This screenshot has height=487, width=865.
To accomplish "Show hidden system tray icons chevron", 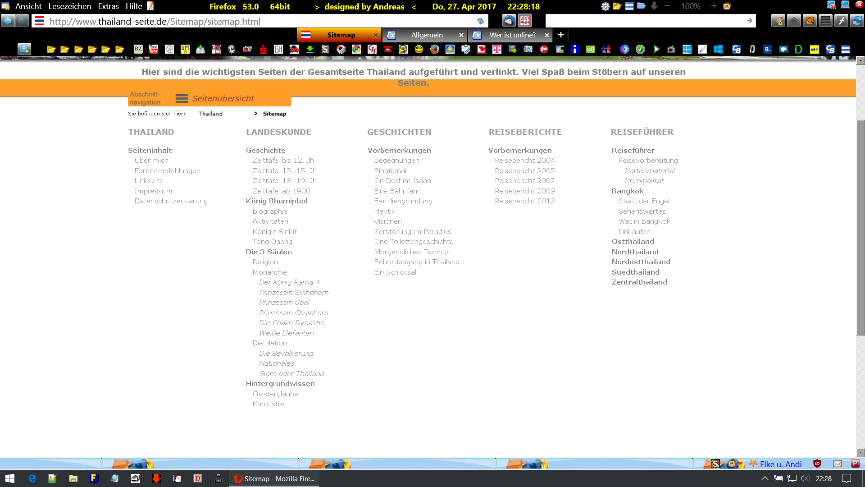I will click(765, 478).
